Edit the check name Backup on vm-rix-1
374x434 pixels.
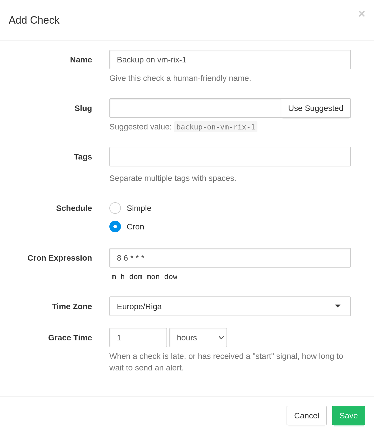coord(230,60)
